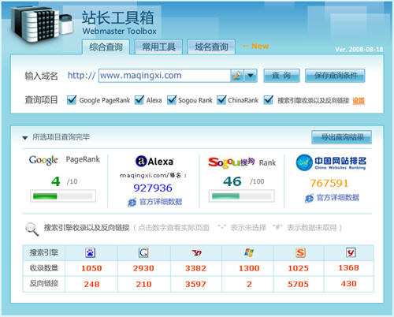Click Youdao indexed count 1368
The width and height of the screenshot is (394, 317).
(x=348, y=268)
